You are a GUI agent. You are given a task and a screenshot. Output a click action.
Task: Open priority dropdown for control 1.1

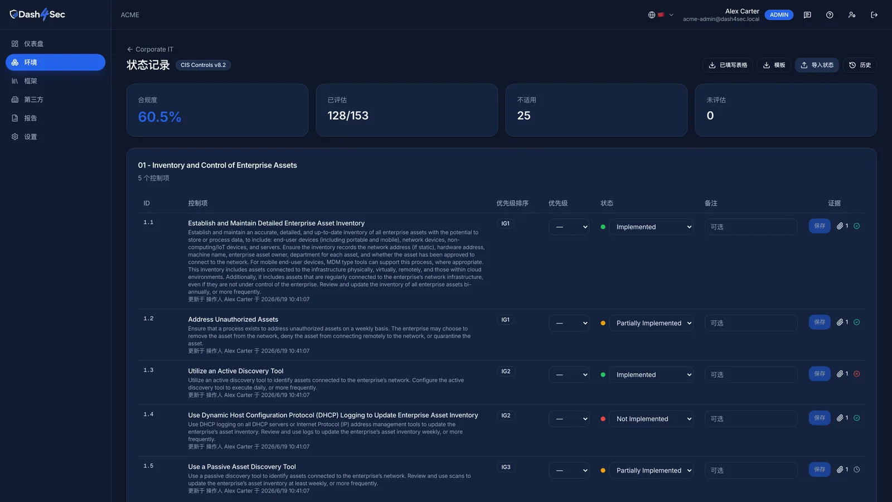pos(569,227)
